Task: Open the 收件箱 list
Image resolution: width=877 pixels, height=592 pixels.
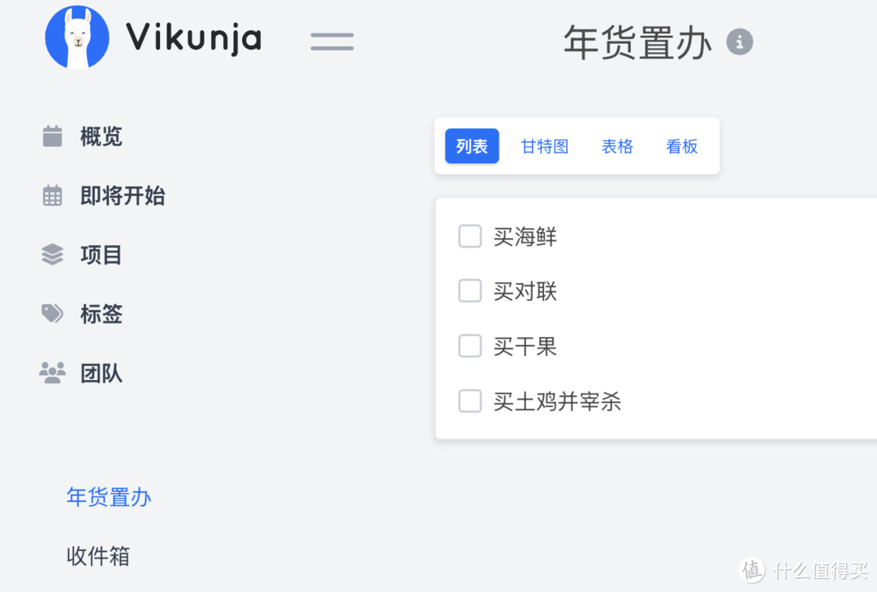Action: pyautogui.click(x=97, y=555)
